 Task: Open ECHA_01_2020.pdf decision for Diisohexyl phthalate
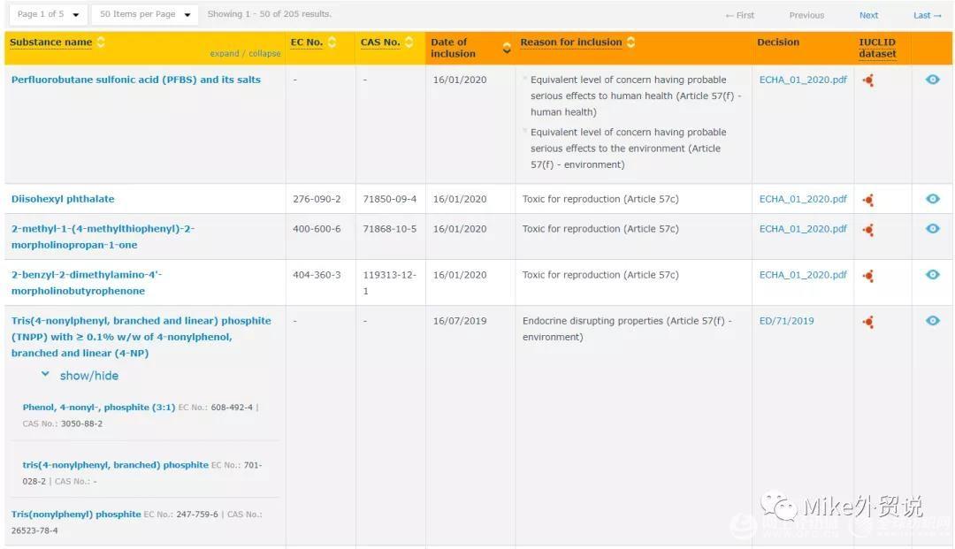(802, 199)
